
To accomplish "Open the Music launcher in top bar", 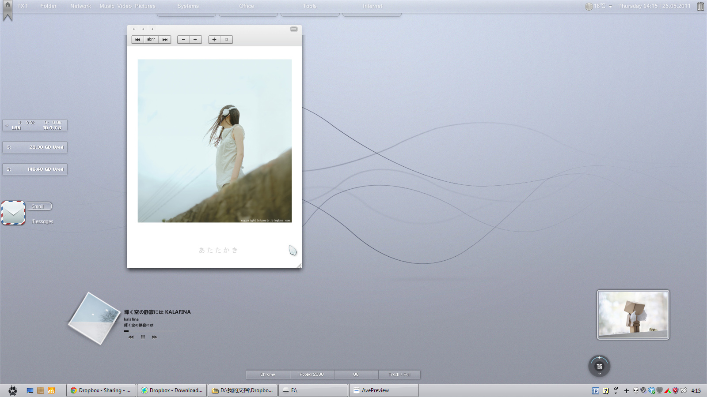I will (107, 6).
